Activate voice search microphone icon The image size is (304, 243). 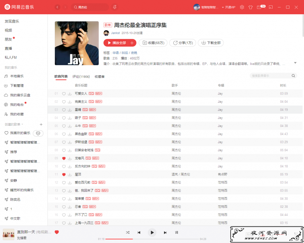[115, 7]
